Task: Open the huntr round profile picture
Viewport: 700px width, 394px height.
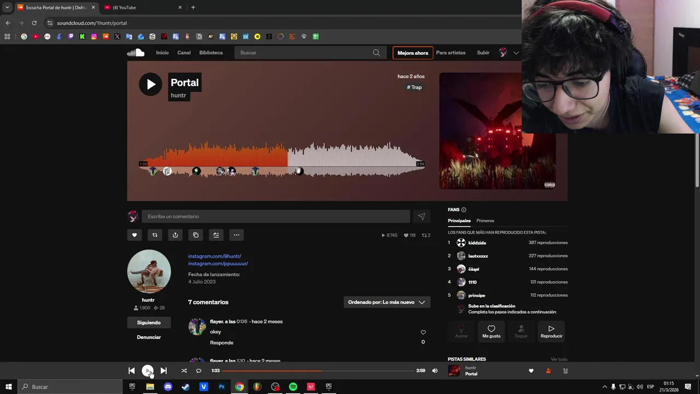Action: pos(149,271)
